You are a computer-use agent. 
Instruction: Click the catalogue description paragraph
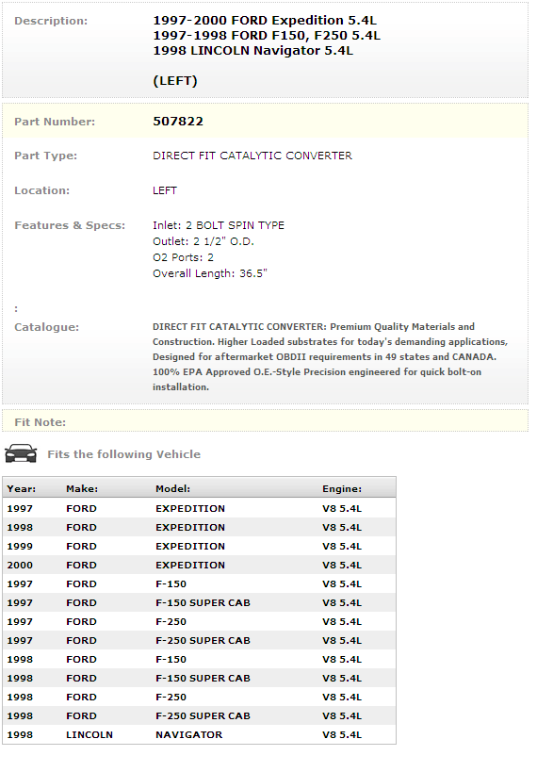(330, 356)
